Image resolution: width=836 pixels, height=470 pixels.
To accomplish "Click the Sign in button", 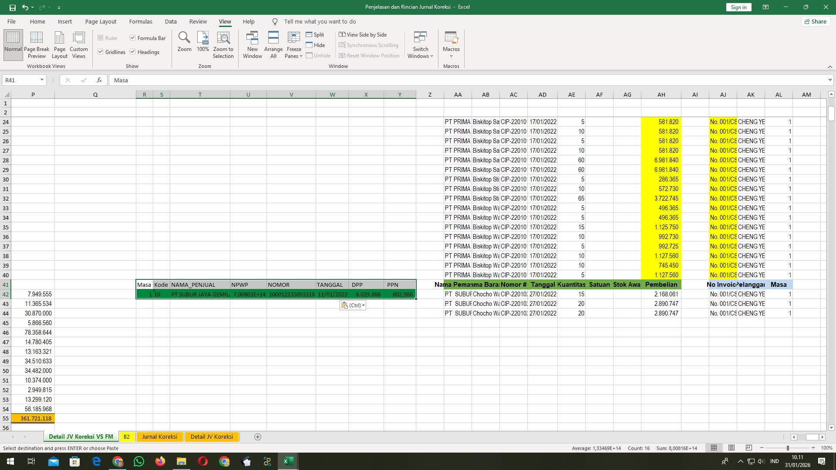I will coord(738,7).
